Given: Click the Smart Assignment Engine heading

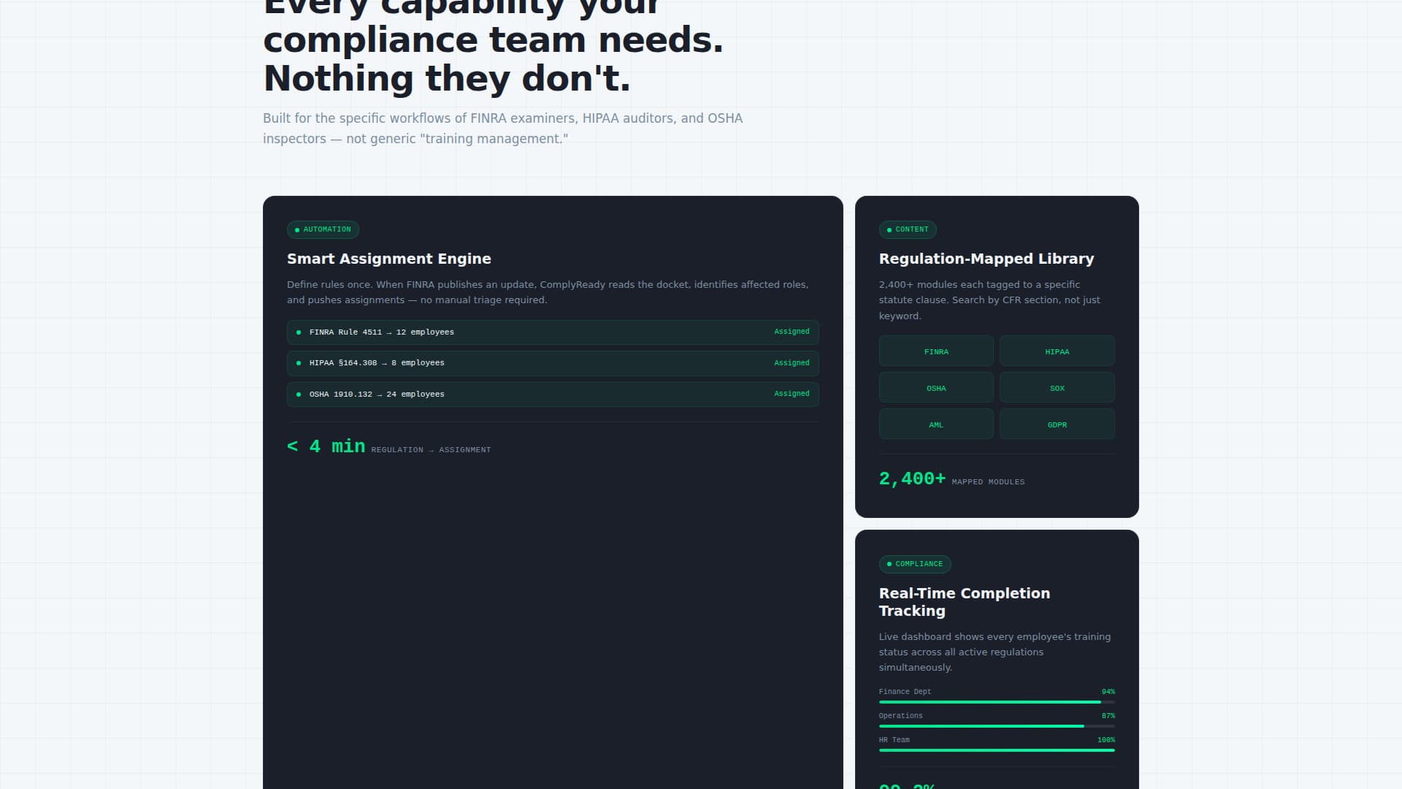Looking at the screenshot, I should click(x=389, y=259).
